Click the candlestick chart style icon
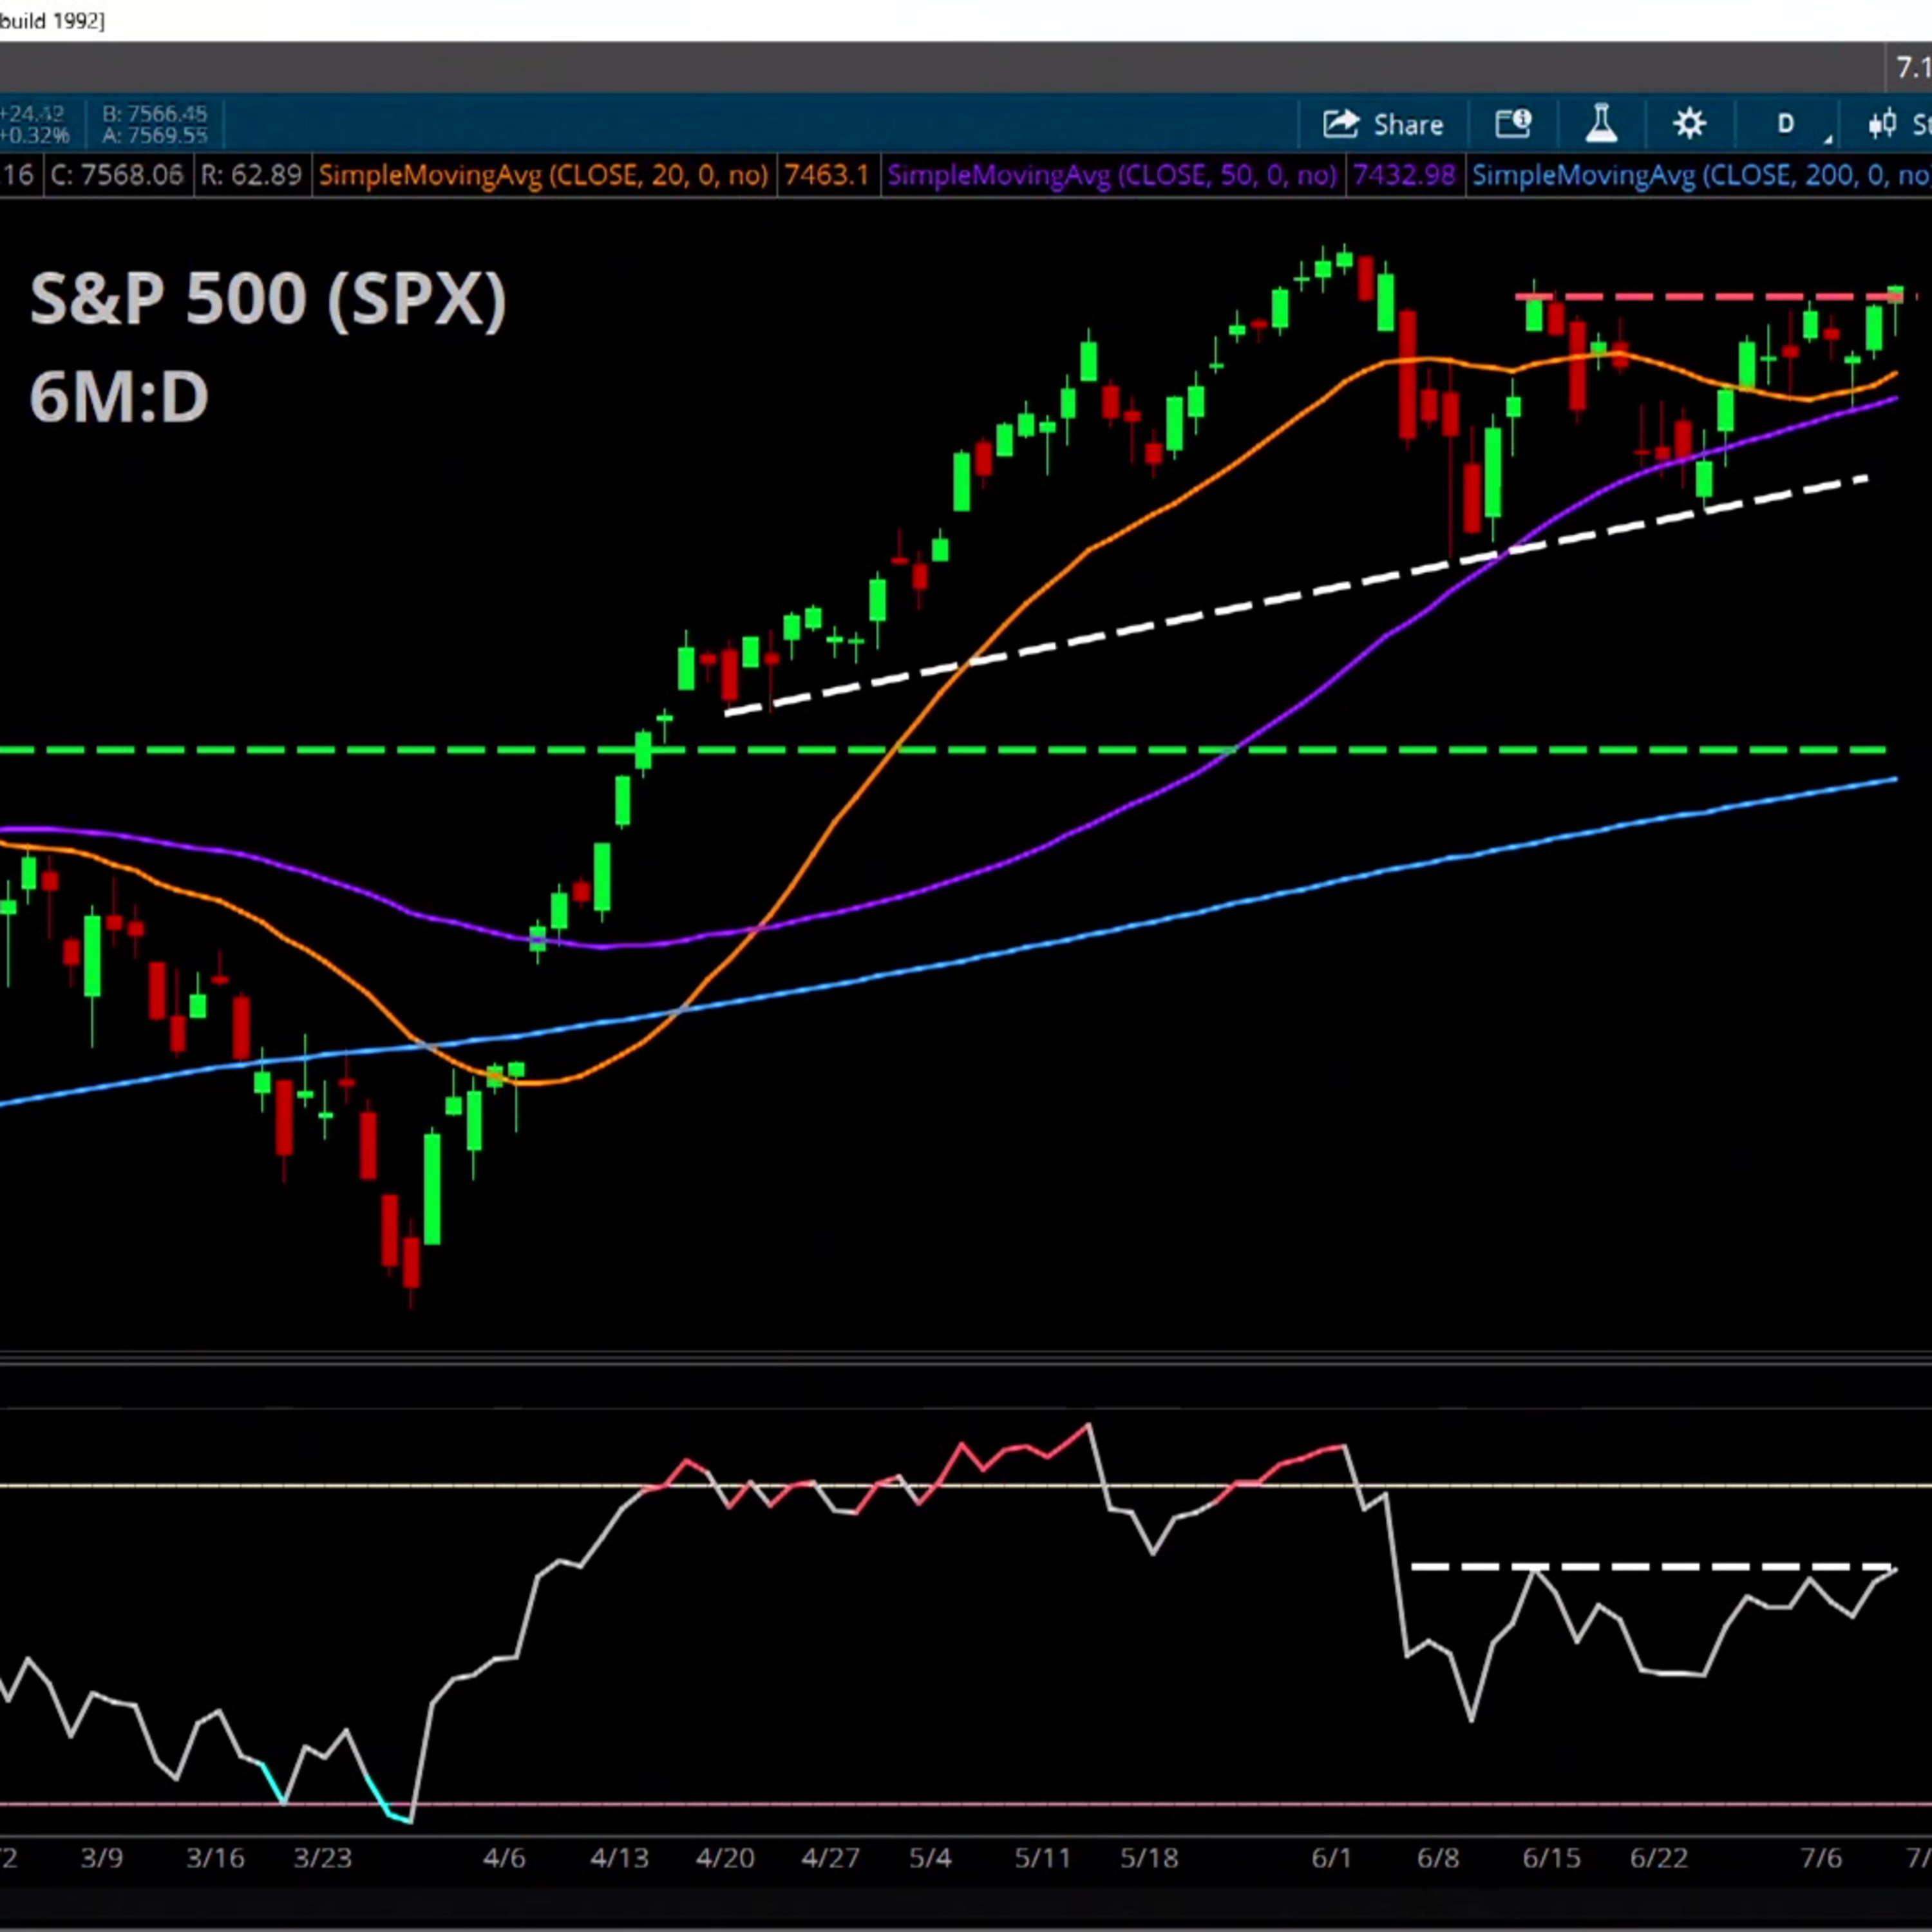Image resolution: width=1932 pixels, height=1932 pixels. click(x=1882, y=124)
